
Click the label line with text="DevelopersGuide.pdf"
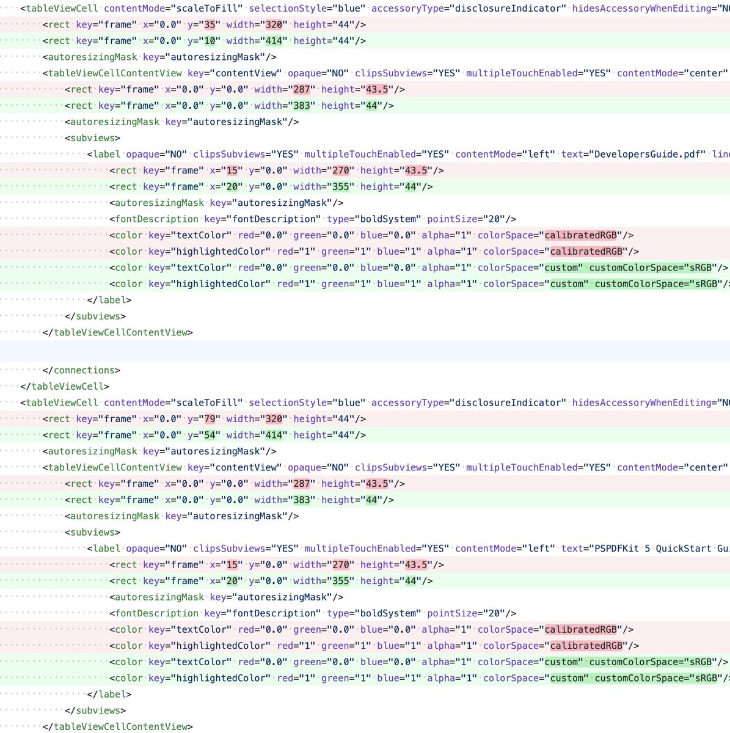[x=365, y=154]
